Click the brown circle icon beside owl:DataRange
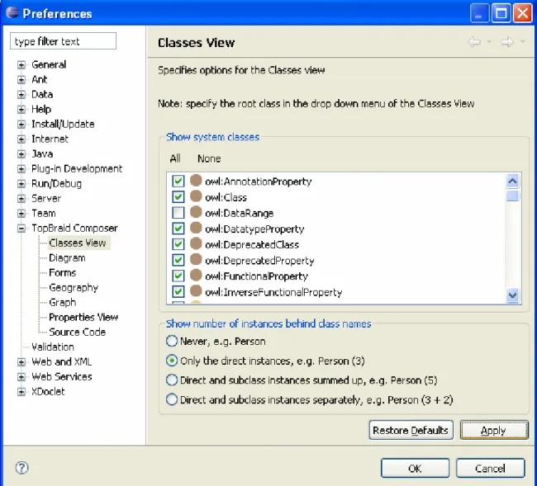Viewport: 537px width, 486px height. point(196,212)
